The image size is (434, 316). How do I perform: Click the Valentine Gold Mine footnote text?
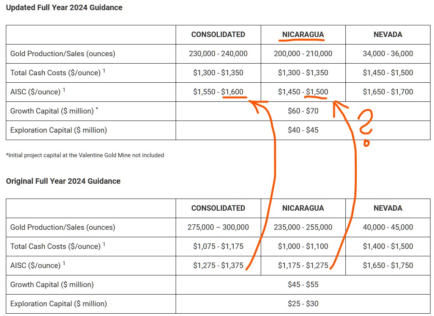(85, 155)
